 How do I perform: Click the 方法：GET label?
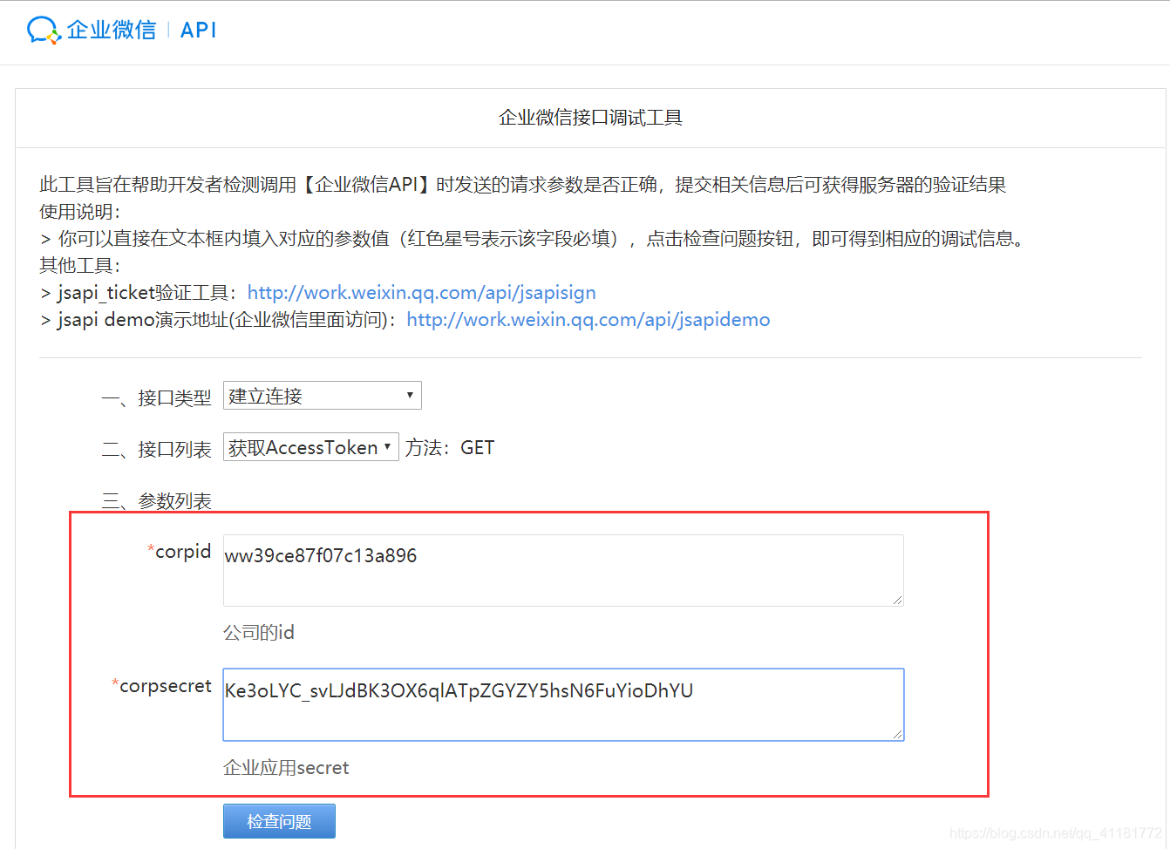point(450,448)
